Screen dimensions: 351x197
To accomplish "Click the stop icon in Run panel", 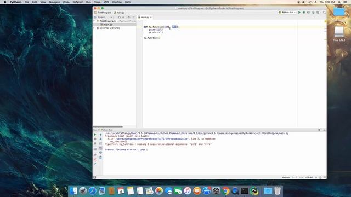I will (95, 139).
